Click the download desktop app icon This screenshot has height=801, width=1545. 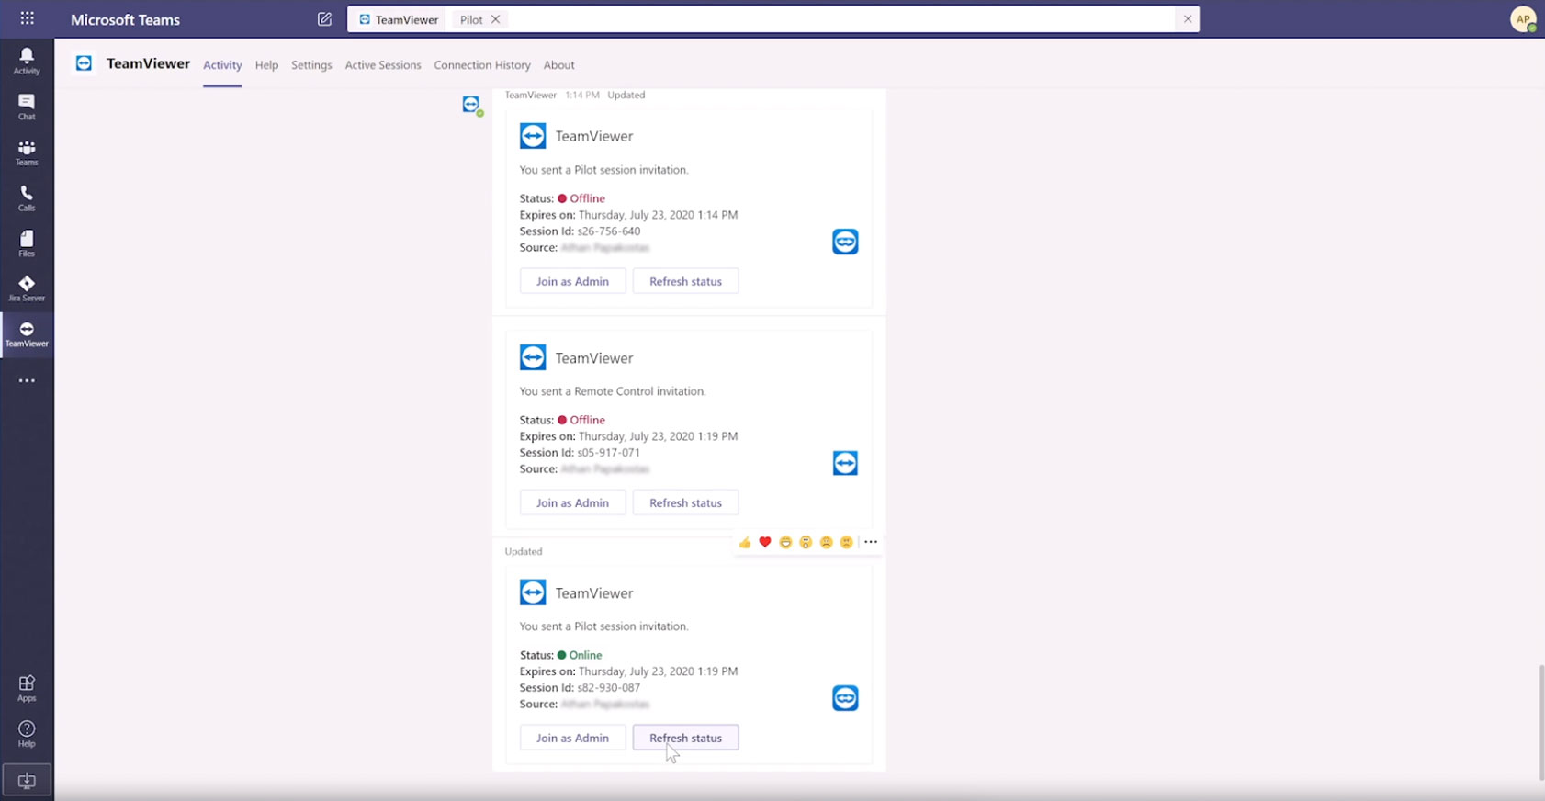click(x=27, y=781)
